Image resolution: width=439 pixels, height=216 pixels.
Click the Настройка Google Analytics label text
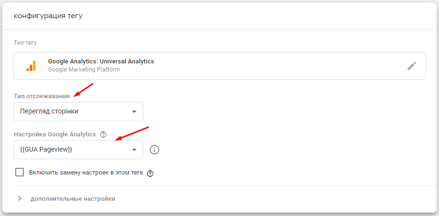55,134
